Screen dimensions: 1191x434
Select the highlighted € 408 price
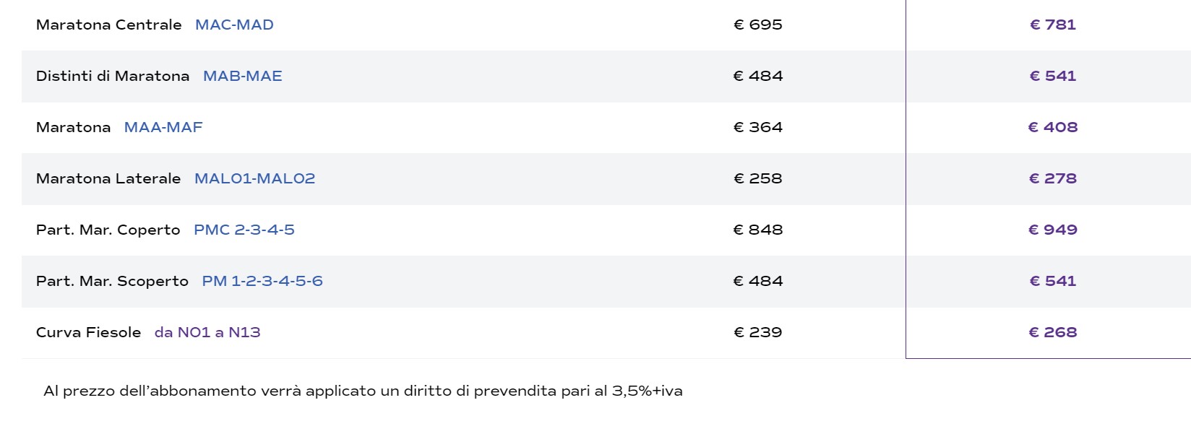tap(1052, 127)
